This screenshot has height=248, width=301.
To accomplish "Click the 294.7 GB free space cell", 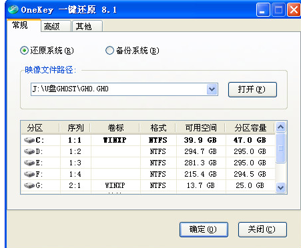I will 200,151.
